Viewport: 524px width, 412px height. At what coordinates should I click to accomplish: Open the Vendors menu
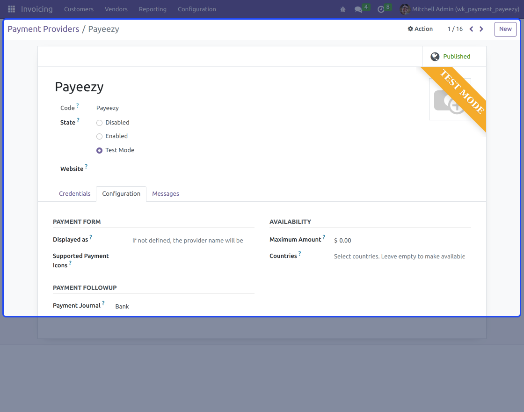click(x=116, y=9)
